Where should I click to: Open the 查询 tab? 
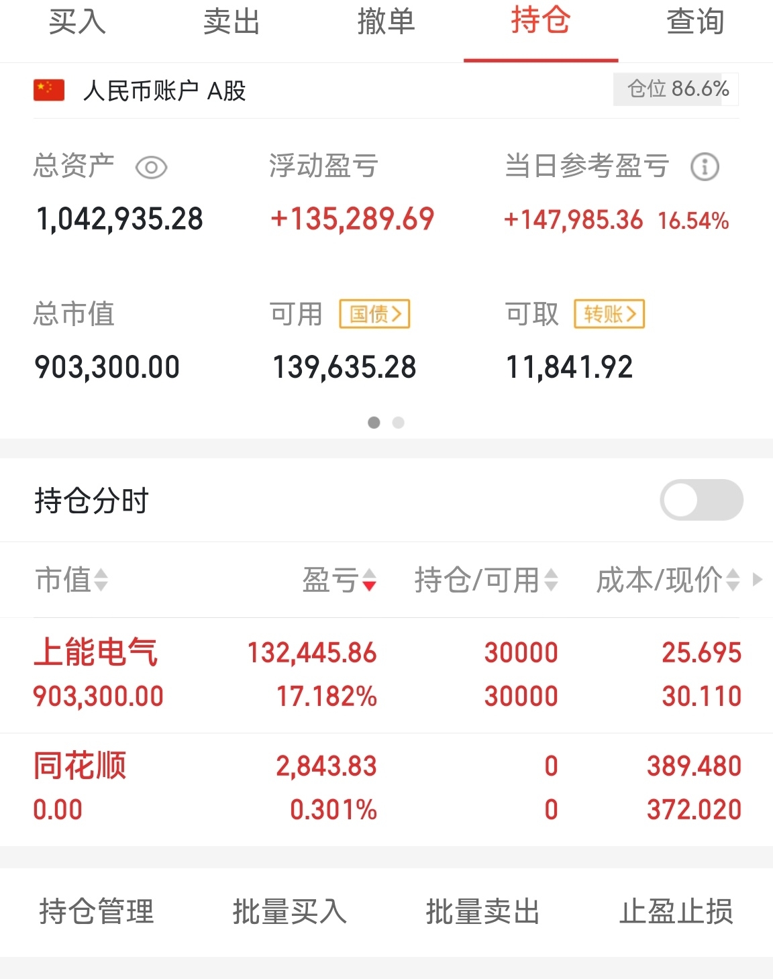pyautogui.click(x=695, y=21)
